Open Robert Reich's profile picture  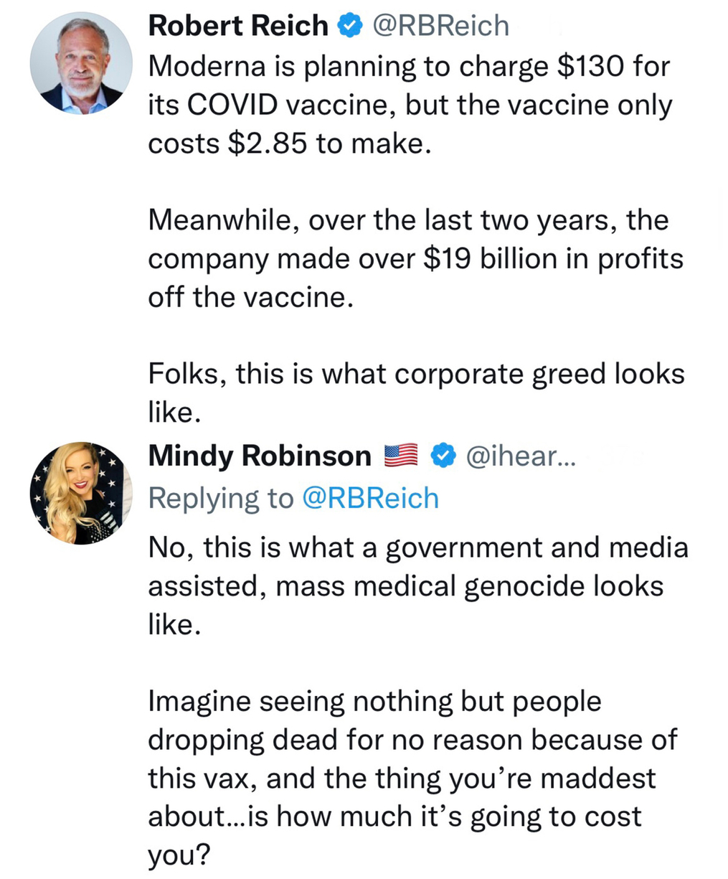pos(81,62)
